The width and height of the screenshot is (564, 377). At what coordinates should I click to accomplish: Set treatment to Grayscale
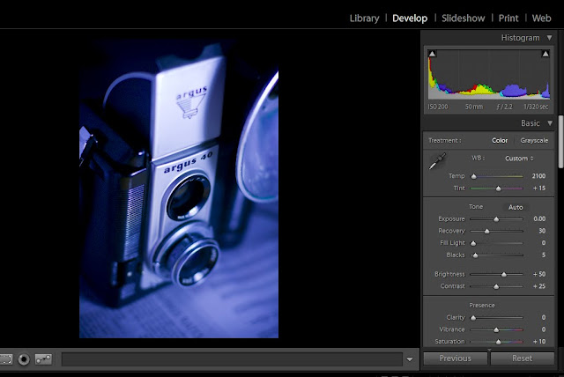[534, 141]
